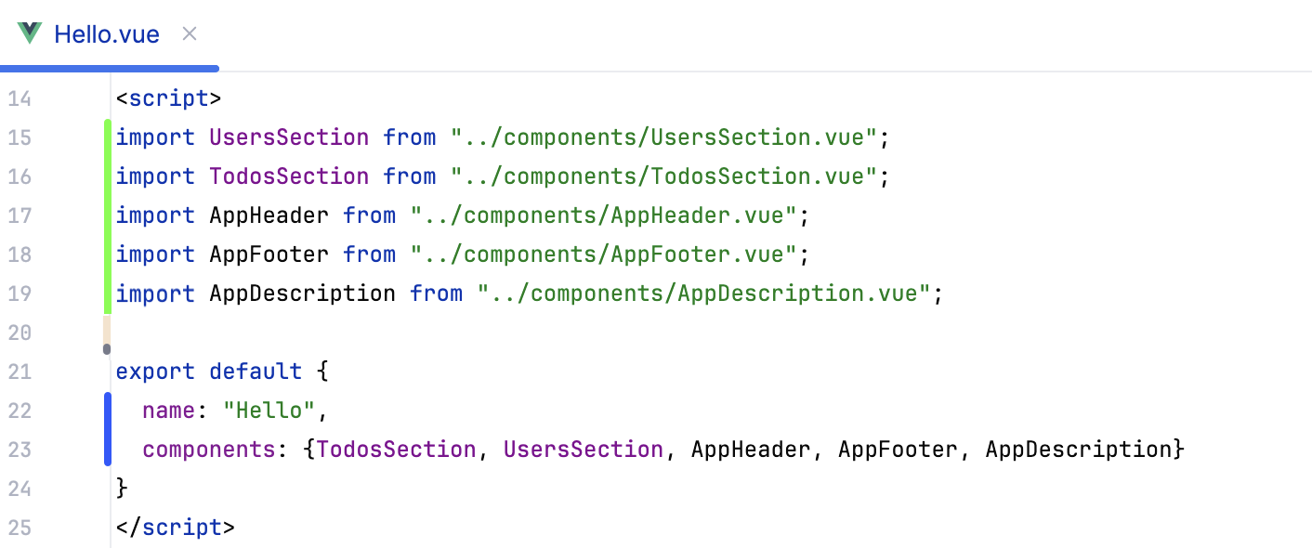This screenshot has height=548, width=1312.
Task: Click the Vue logo icon on Hello.vue tab
Action: pos(29,33)
